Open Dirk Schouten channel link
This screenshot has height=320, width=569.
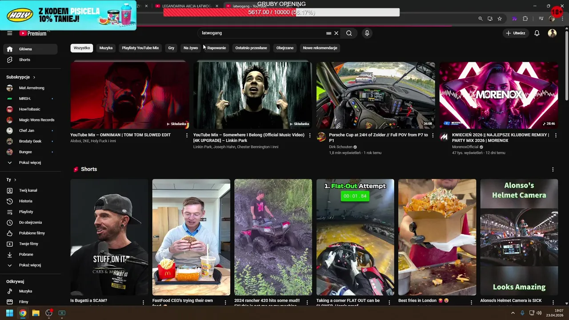[x=341, y=147]
